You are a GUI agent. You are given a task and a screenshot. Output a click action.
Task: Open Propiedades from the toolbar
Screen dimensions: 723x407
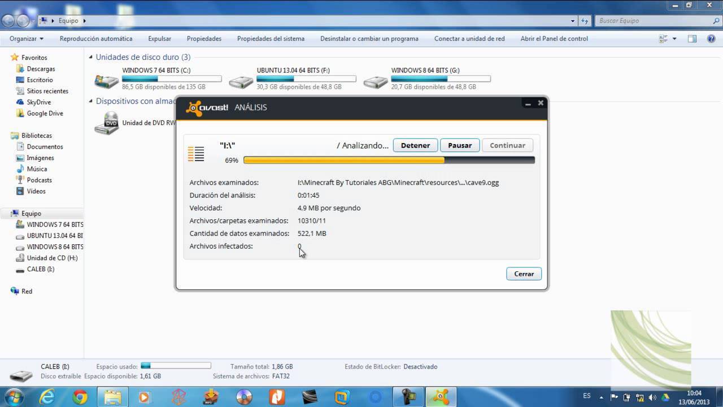(204, 38)
